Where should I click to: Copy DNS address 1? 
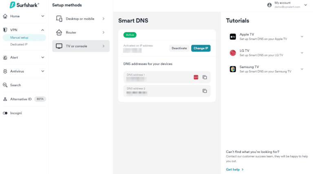205,77
